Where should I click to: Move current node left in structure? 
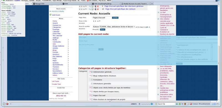click(94, 21)
